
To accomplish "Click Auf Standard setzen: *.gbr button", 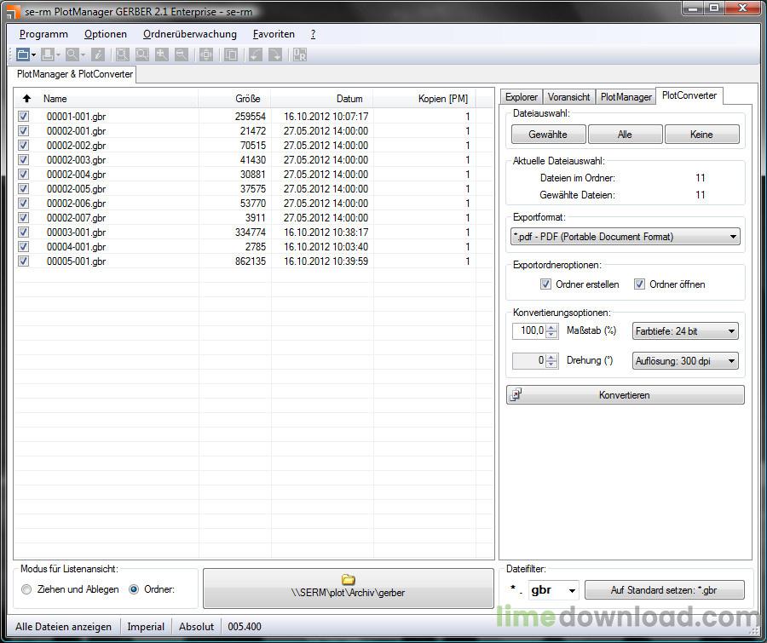I will [x=664, y=590].
